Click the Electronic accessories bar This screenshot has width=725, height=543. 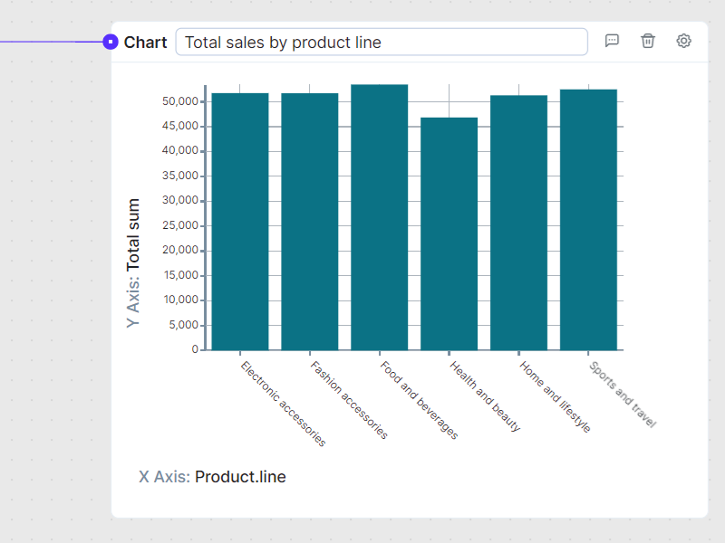pos(240,222)
